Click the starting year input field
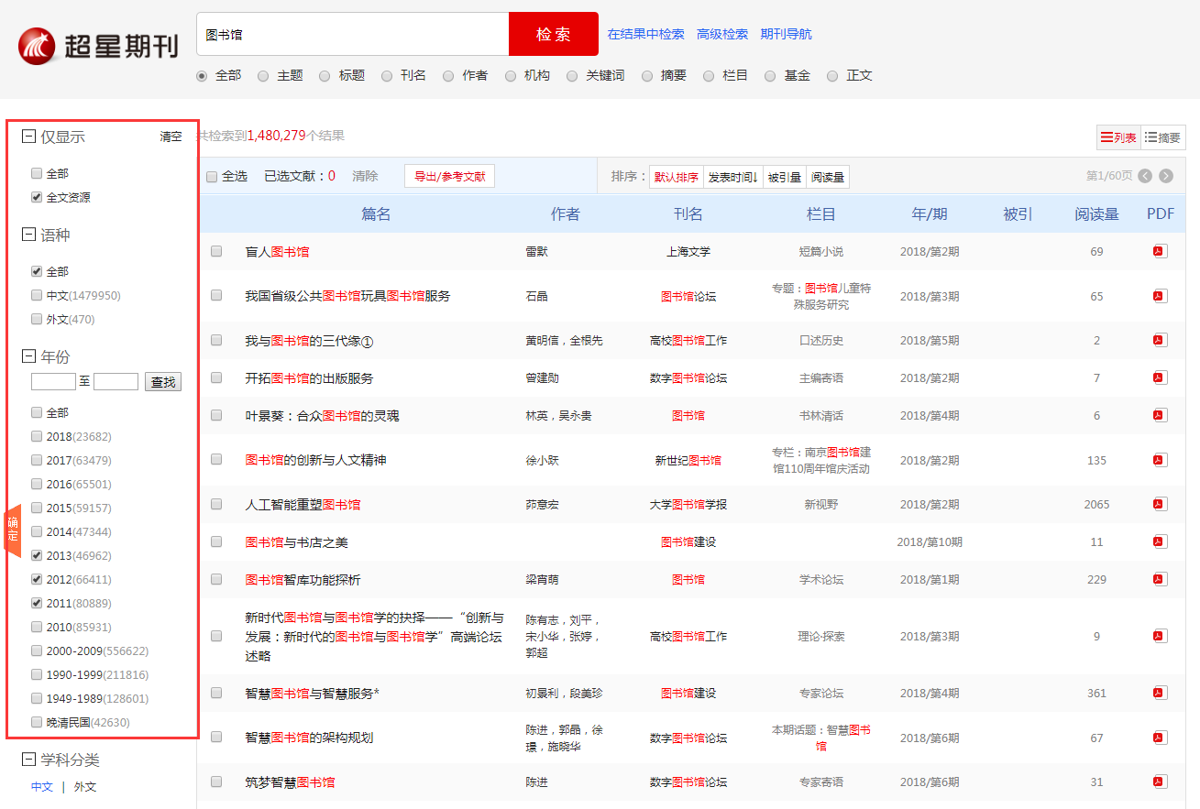 [52, 381]
